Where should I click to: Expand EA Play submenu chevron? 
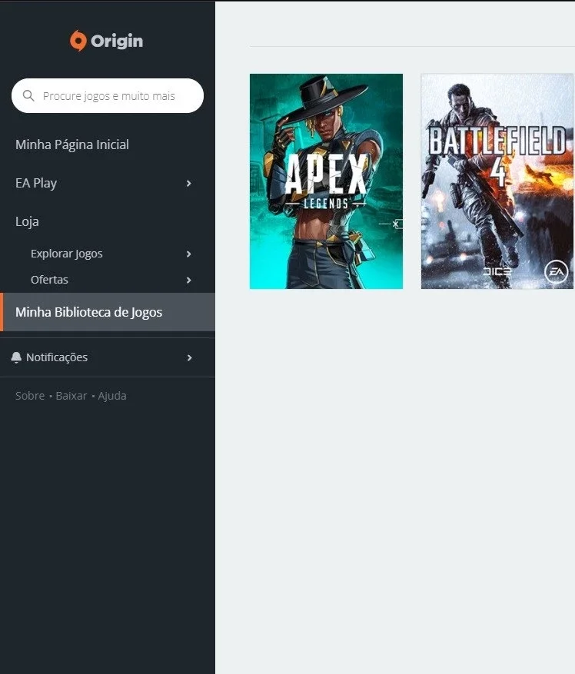pos(189,184)
